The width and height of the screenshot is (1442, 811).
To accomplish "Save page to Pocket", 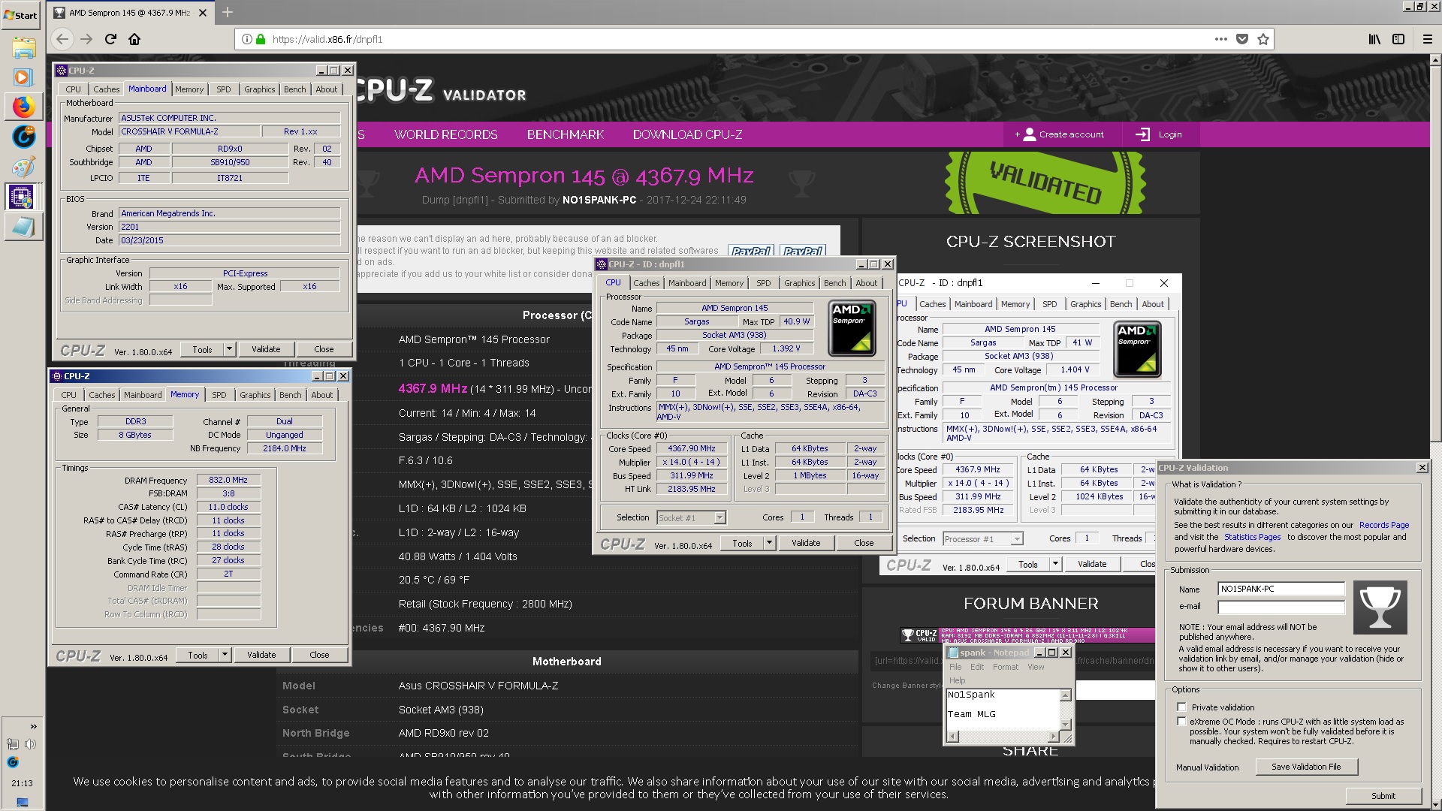I will [1242, 39].
